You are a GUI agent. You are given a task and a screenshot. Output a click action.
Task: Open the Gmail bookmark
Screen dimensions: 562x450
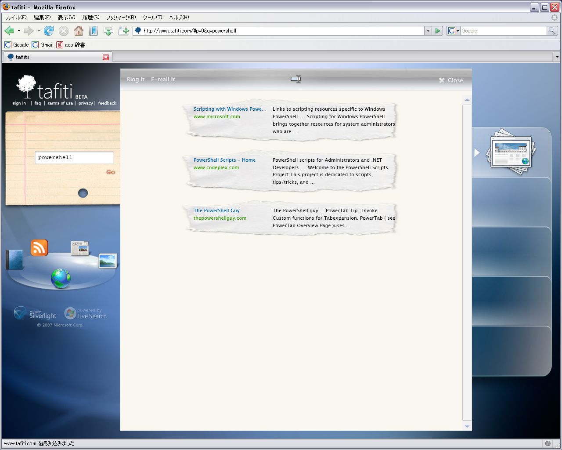[x=43, y=45]
